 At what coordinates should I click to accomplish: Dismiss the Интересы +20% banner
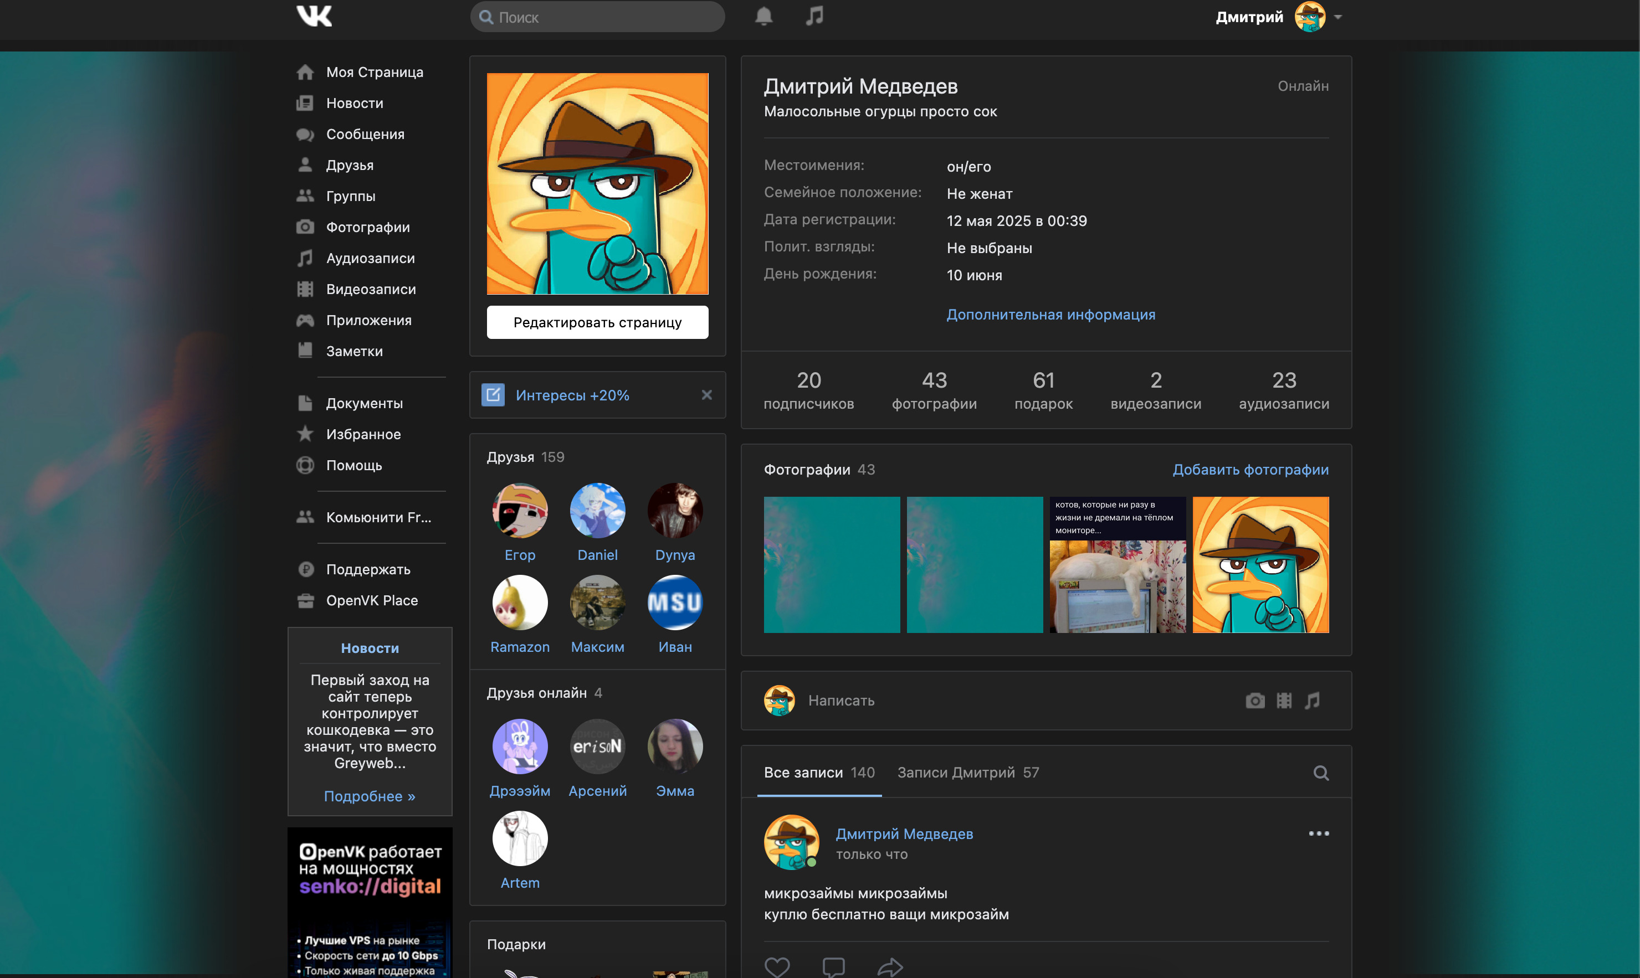pos(706,395)
